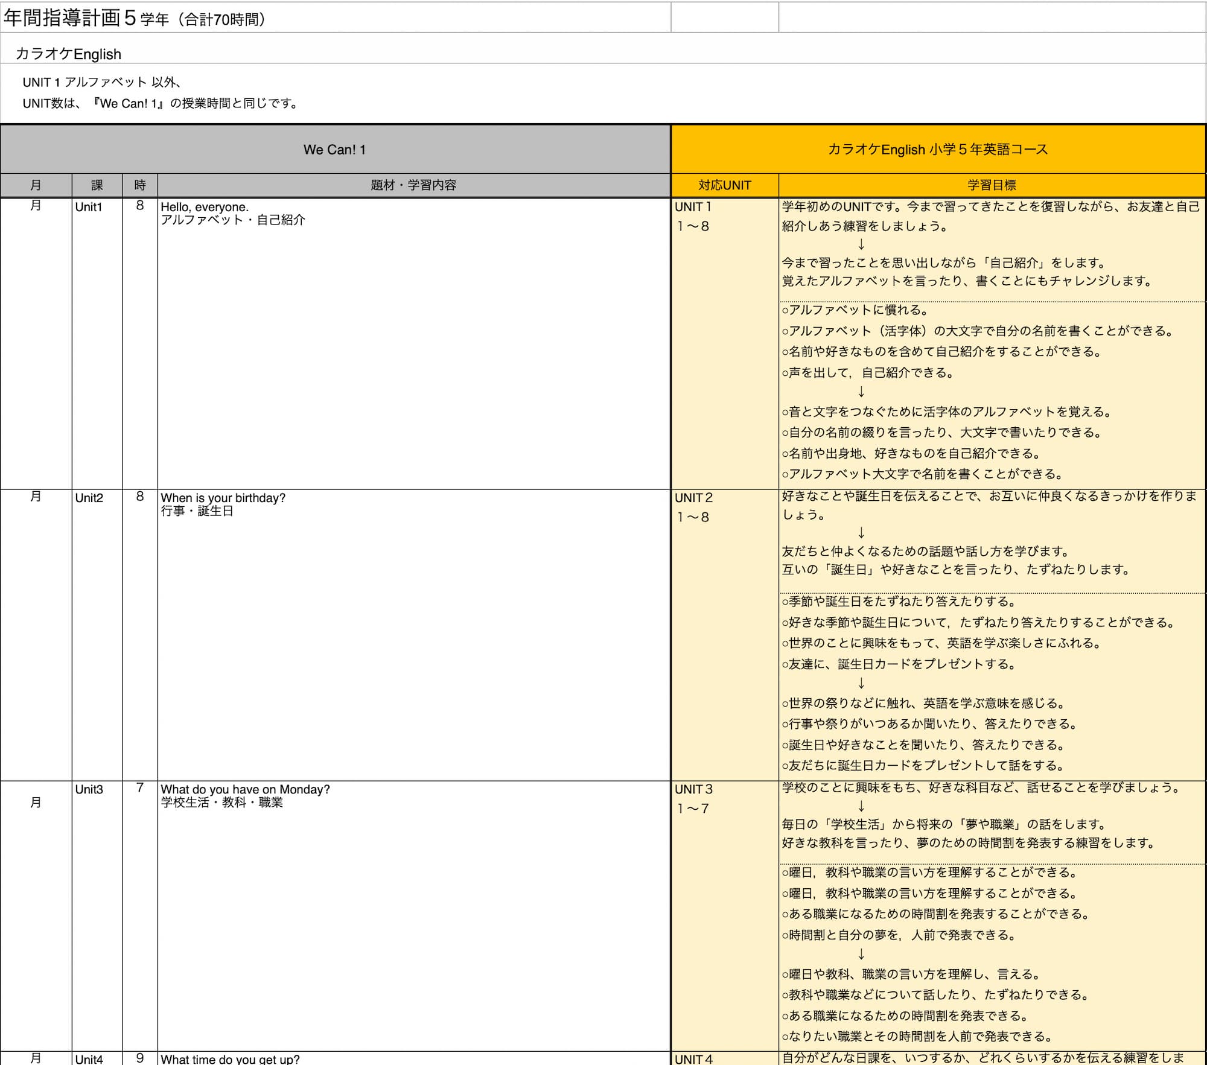The width and height of the screenshot is (1207, 1065).
Task: Click the line ○教科や職業などについて話したり、たずねたりできる。
Action: (x=935, y=995)
